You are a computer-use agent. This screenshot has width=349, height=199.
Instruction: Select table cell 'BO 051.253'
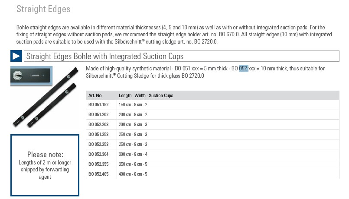(x=98, y=134)
